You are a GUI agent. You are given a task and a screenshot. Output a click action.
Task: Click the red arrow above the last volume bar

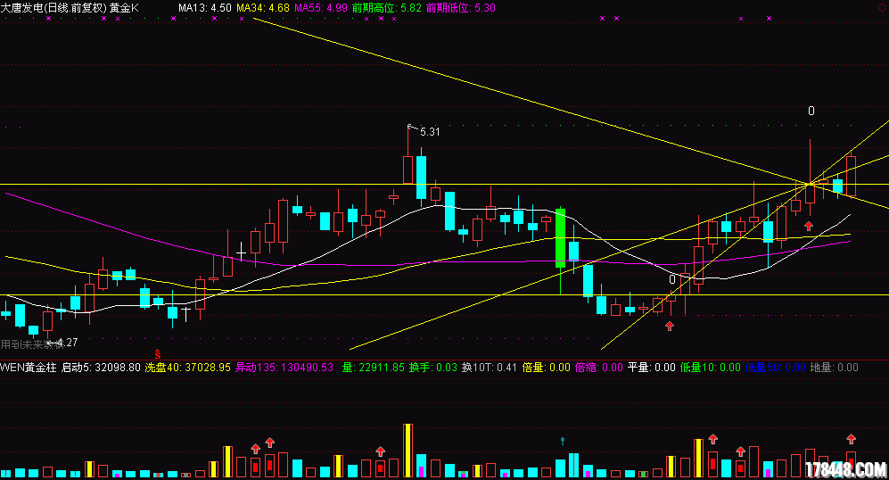851,439
